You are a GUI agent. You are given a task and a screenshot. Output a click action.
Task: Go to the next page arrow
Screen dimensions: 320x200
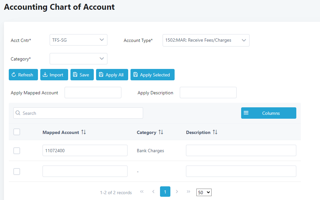pos(177,192)
